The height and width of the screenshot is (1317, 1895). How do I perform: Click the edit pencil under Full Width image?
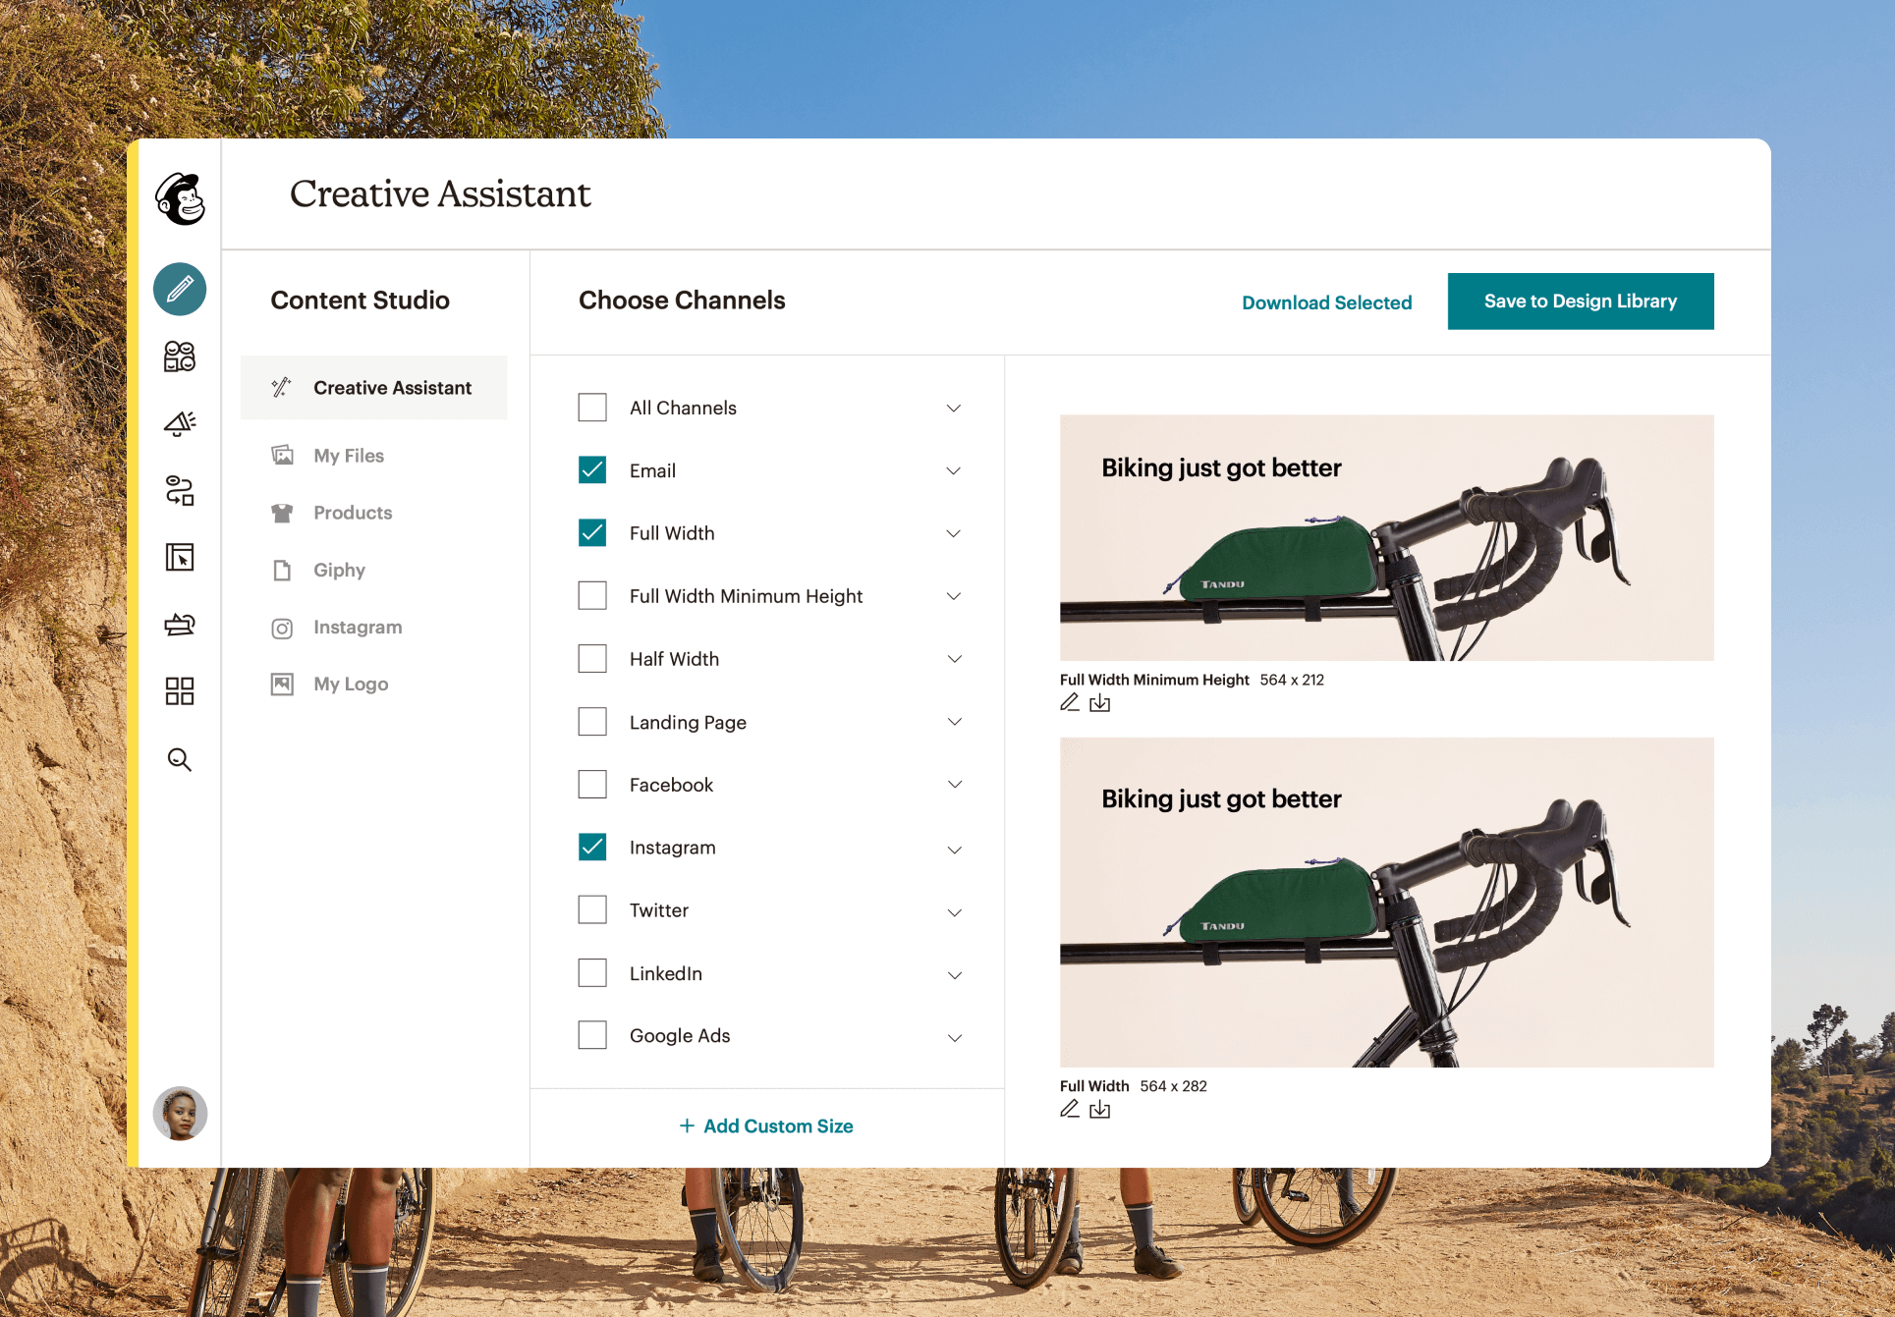(x=1070, y=1109)
